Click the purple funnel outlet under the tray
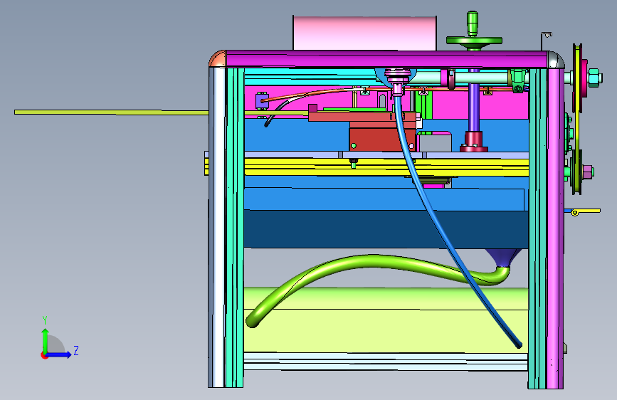Viewport: 617px width, 400px height. 504,259
